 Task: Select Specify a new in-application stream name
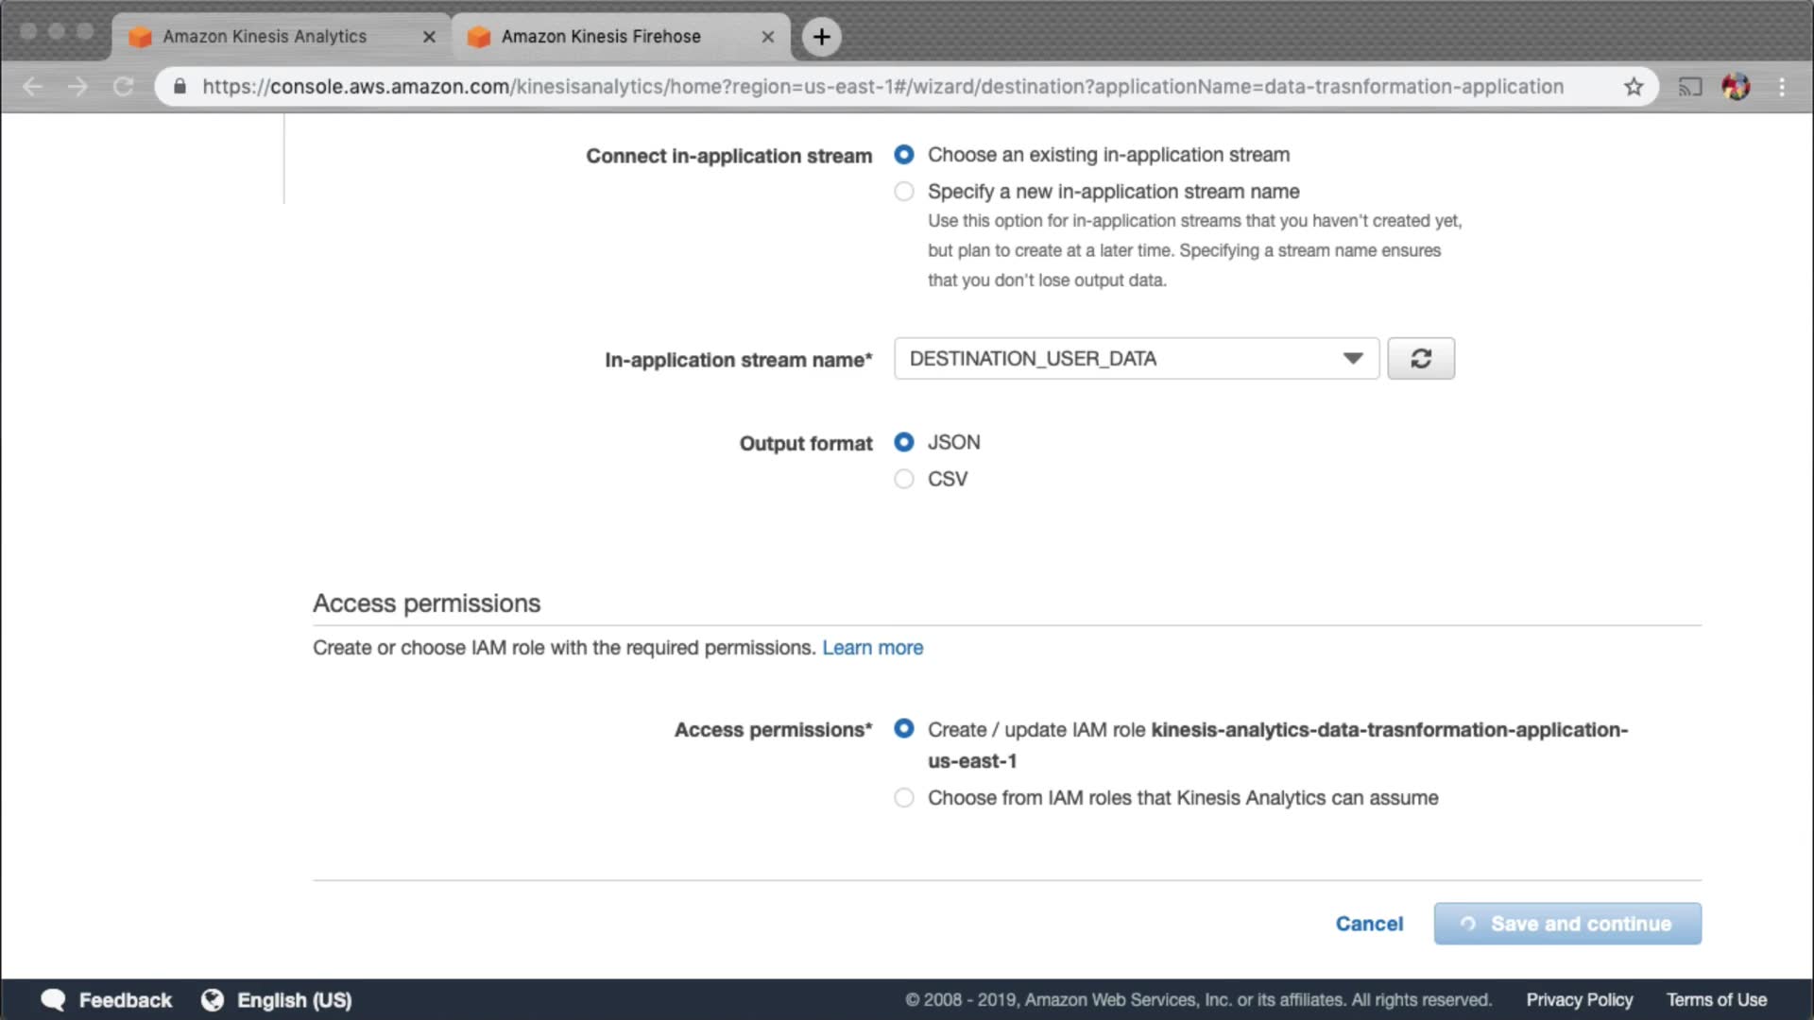point(904,192)
